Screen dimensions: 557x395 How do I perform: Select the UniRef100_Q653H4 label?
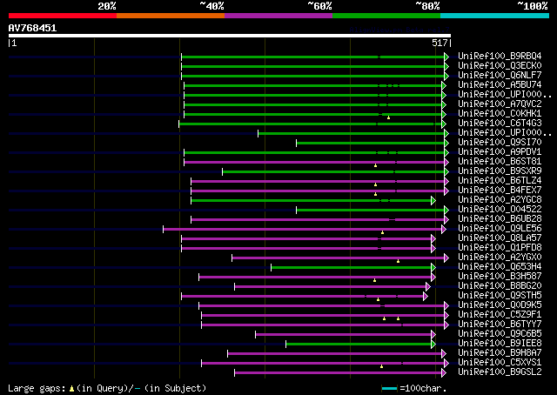pos(500,267)
